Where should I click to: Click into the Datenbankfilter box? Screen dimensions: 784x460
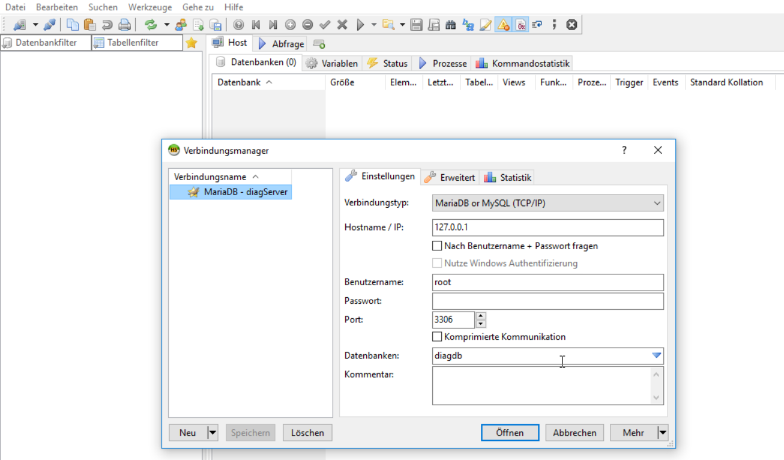(x=46, y=43)
